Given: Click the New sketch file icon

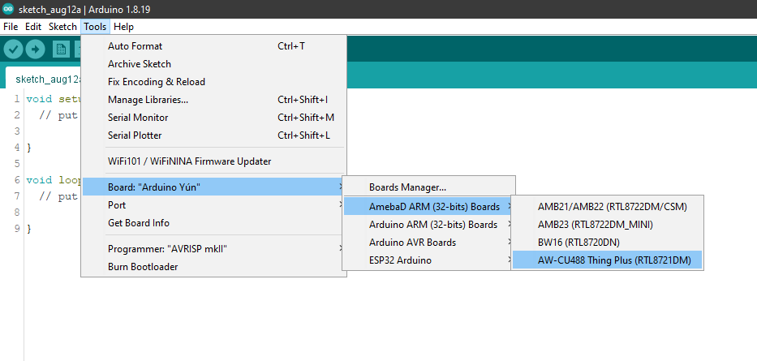Looking at the screenshot, I should pos(61,49).
